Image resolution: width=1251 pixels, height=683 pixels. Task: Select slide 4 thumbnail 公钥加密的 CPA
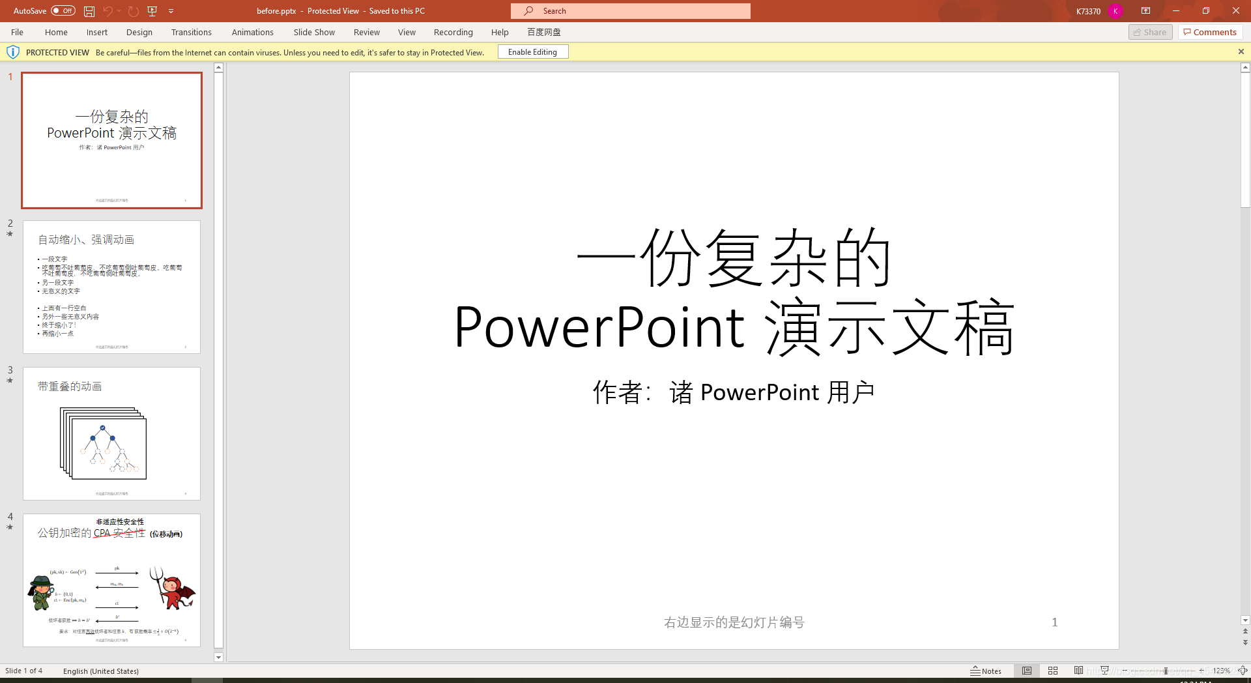coord(112,580)
